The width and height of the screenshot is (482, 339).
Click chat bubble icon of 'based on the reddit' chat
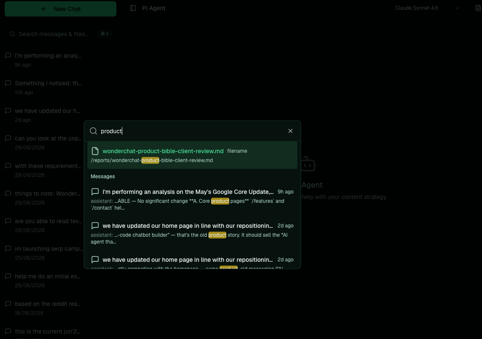[8, 304]
